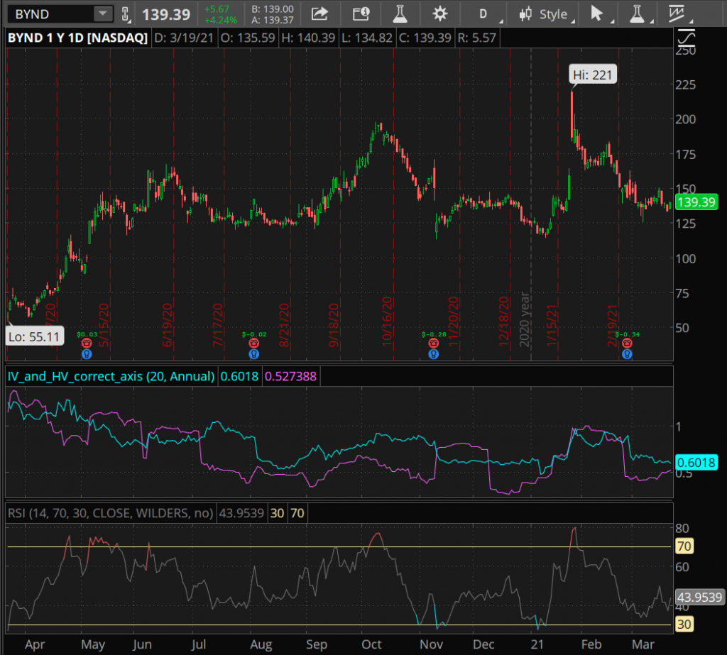Click the last price 139.39 in toolbar
Viewport: 727px width, 655px height.
coord(166,14)
